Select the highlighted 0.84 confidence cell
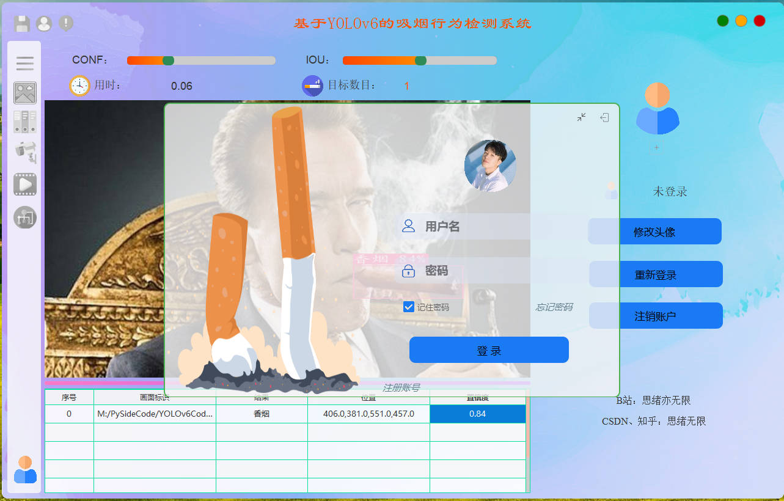This screenshot has height=501, width=784. tap(478, 414)
